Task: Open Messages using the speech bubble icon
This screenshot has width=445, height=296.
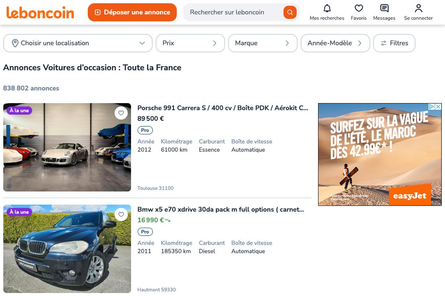Action: click(x=384, y=8)
